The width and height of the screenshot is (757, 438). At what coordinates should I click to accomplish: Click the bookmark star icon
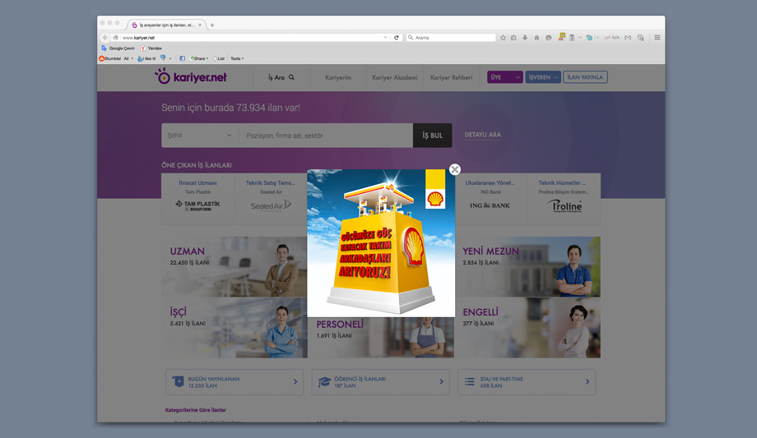(503, 38)
